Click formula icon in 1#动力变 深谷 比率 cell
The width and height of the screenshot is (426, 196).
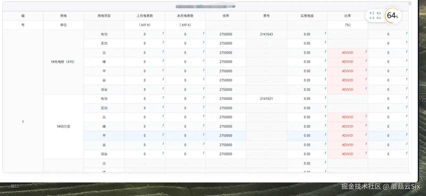point(366,153)
